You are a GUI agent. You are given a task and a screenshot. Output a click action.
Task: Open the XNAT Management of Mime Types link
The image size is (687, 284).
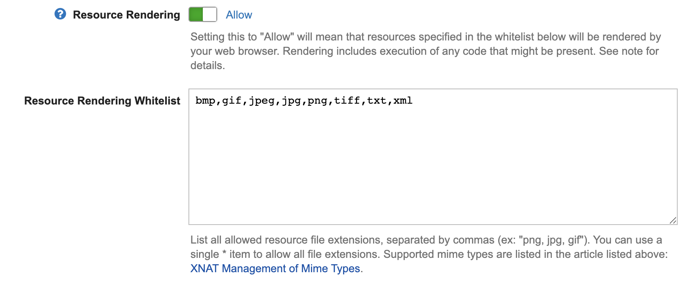point(275,268)
